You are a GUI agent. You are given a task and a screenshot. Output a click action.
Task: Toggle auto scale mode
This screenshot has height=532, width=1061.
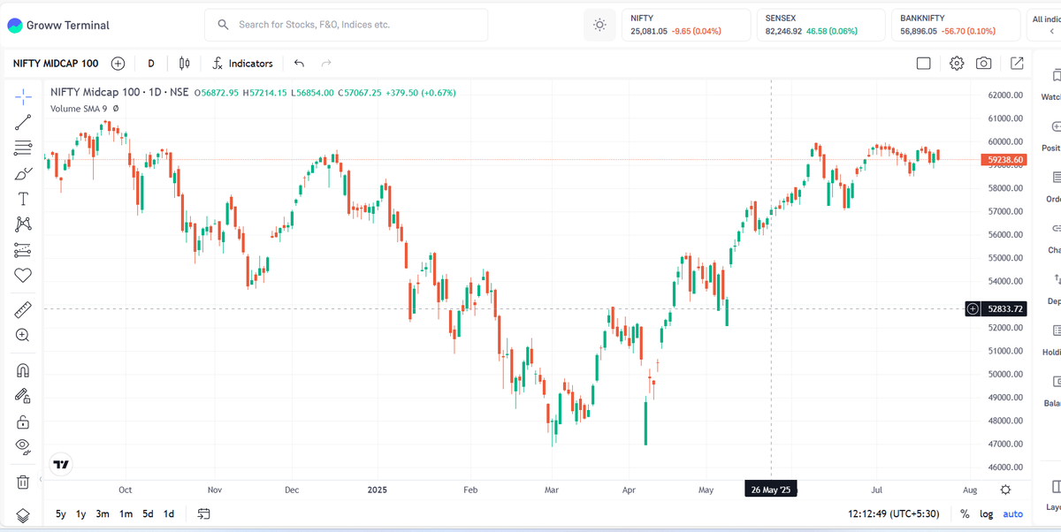(1012, 514)
